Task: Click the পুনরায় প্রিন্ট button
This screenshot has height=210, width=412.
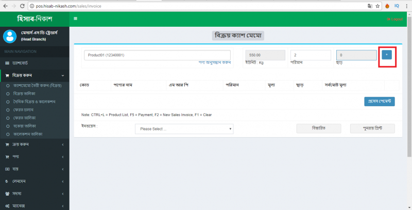Action: pos(372,128)
